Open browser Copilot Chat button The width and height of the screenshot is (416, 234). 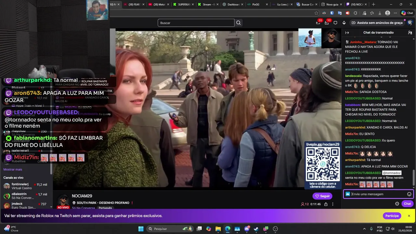[x=407, y=13]
